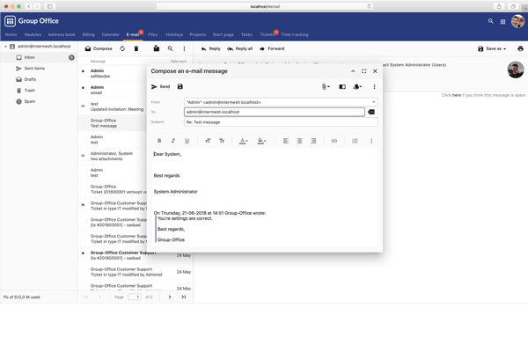Screen dimensions: 528x352
Task: Click the Bold formatting icon
Action: point(159,141)
